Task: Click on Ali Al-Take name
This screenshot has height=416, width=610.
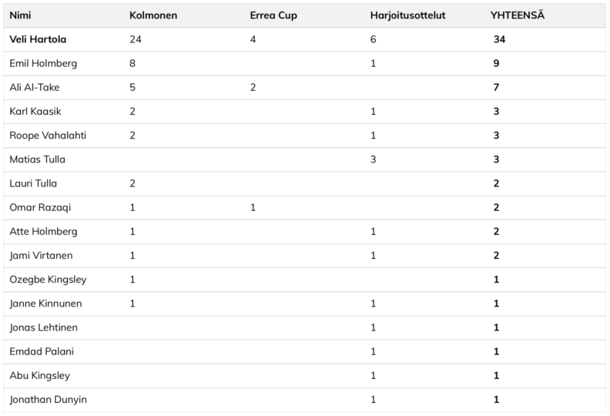Action: tap(35, 87)
